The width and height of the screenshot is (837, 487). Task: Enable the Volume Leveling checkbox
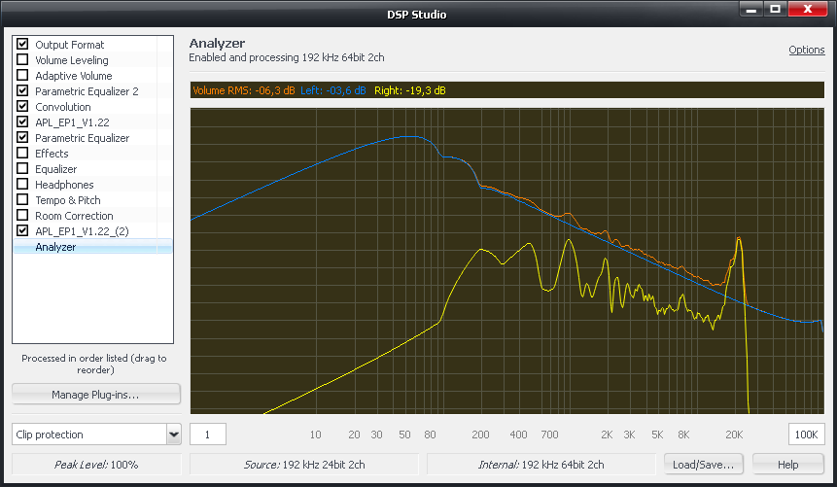pyautogui.click(x=22, y=59)
